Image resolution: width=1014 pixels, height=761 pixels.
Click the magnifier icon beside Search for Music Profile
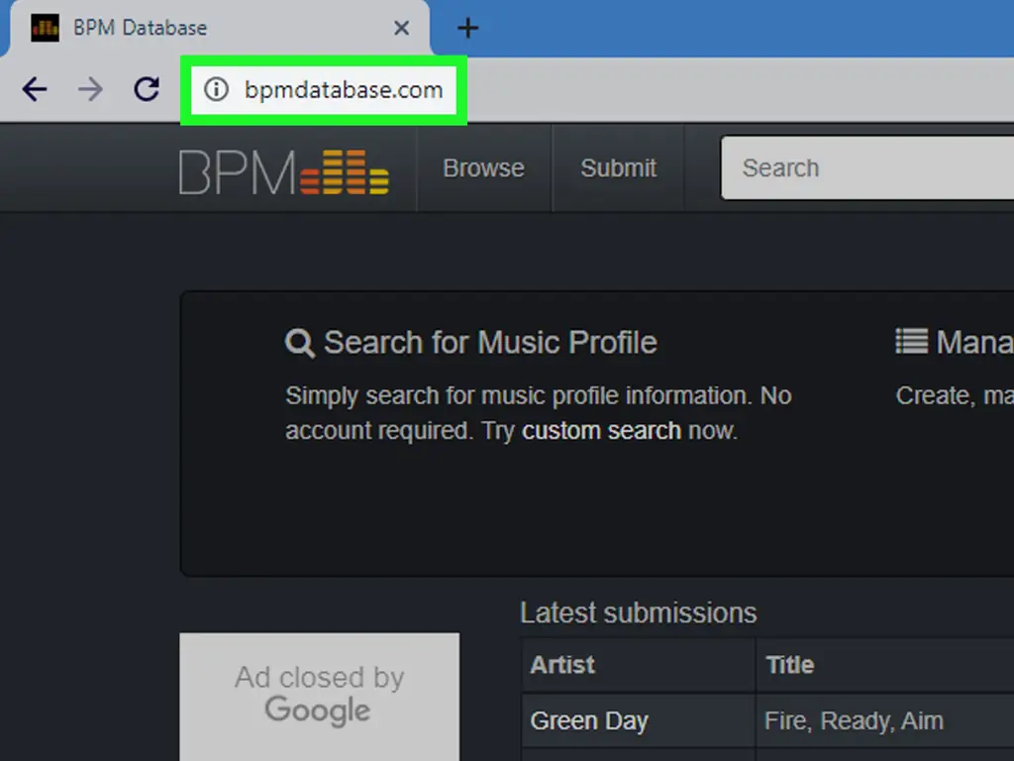click(299, 343)
